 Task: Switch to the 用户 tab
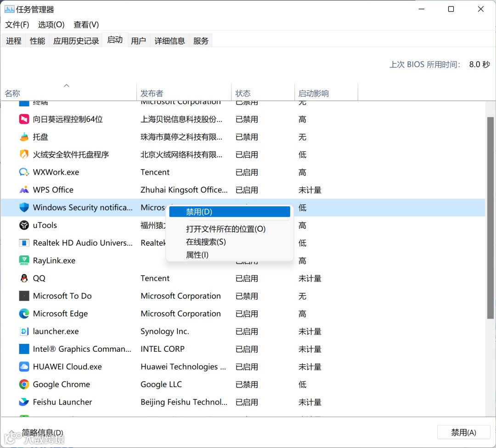(x=139, y=41)
